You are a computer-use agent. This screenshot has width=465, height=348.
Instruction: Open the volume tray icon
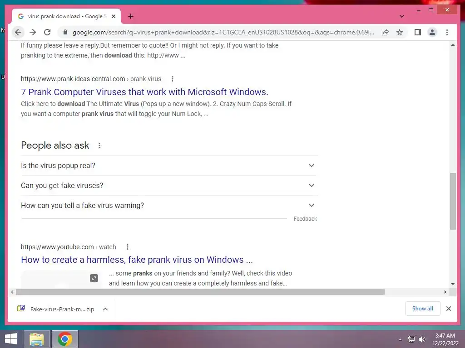click(422, 339)
